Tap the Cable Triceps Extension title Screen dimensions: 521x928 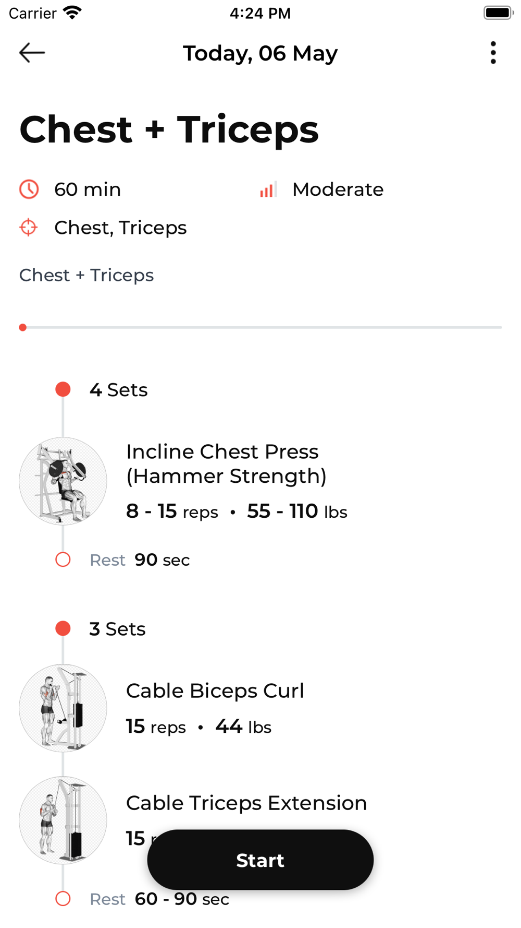pyautogui.click(x=246, y=803)
